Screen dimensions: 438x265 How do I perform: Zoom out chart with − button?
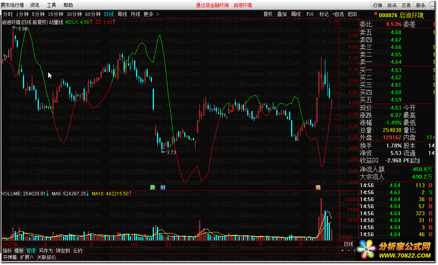tap(348, 251)
